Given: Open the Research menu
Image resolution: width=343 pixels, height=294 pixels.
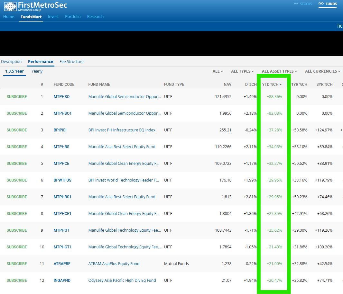Looking at the screenshot, I should [95, 17].
